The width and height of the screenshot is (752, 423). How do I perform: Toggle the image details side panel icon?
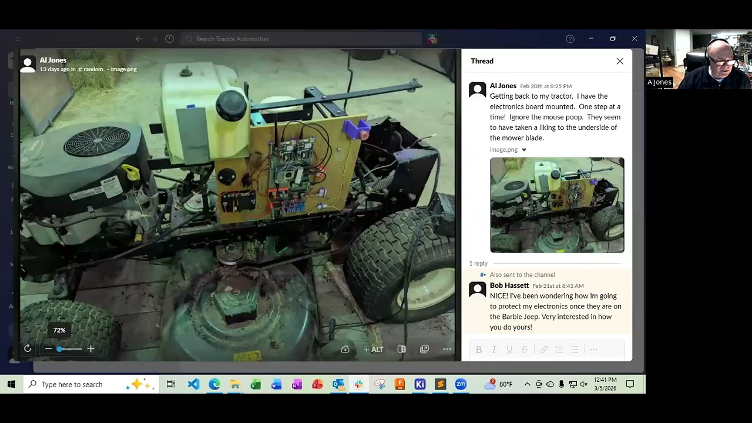401,349
